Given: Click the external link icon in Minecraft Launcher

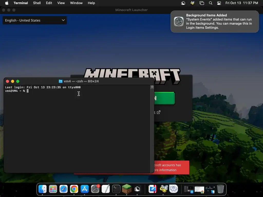Looking at the screenshot, I should [158, 112].
